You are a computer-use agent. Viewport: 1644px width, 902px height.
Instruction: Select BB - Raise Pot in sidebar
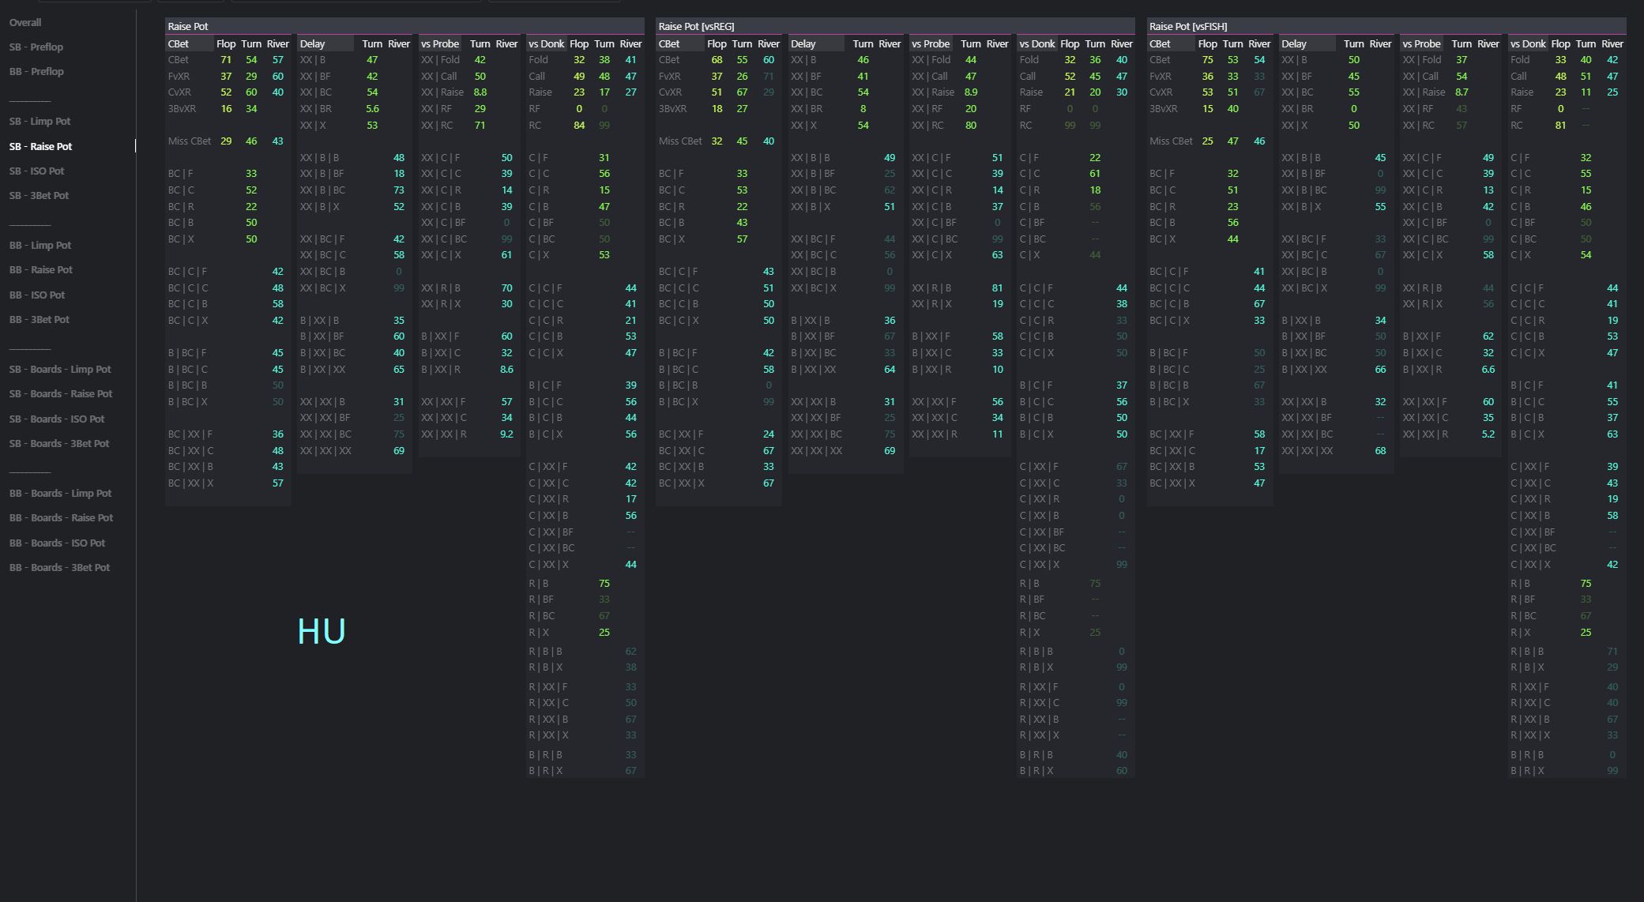coord(40,269)
